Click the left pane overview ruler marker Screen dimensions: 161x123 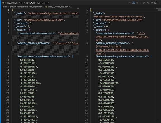click(x=78, y=8)
